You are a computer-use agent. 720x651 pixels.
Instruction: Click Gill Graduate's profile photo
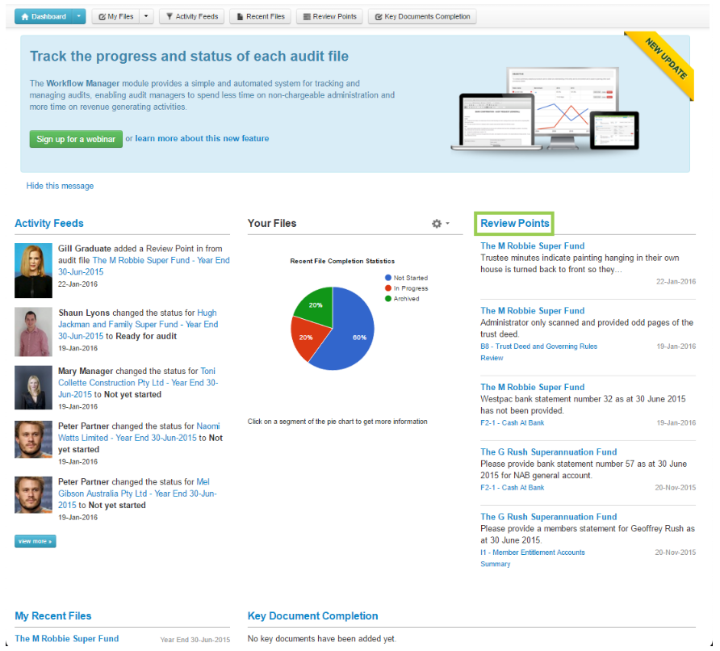33,271
